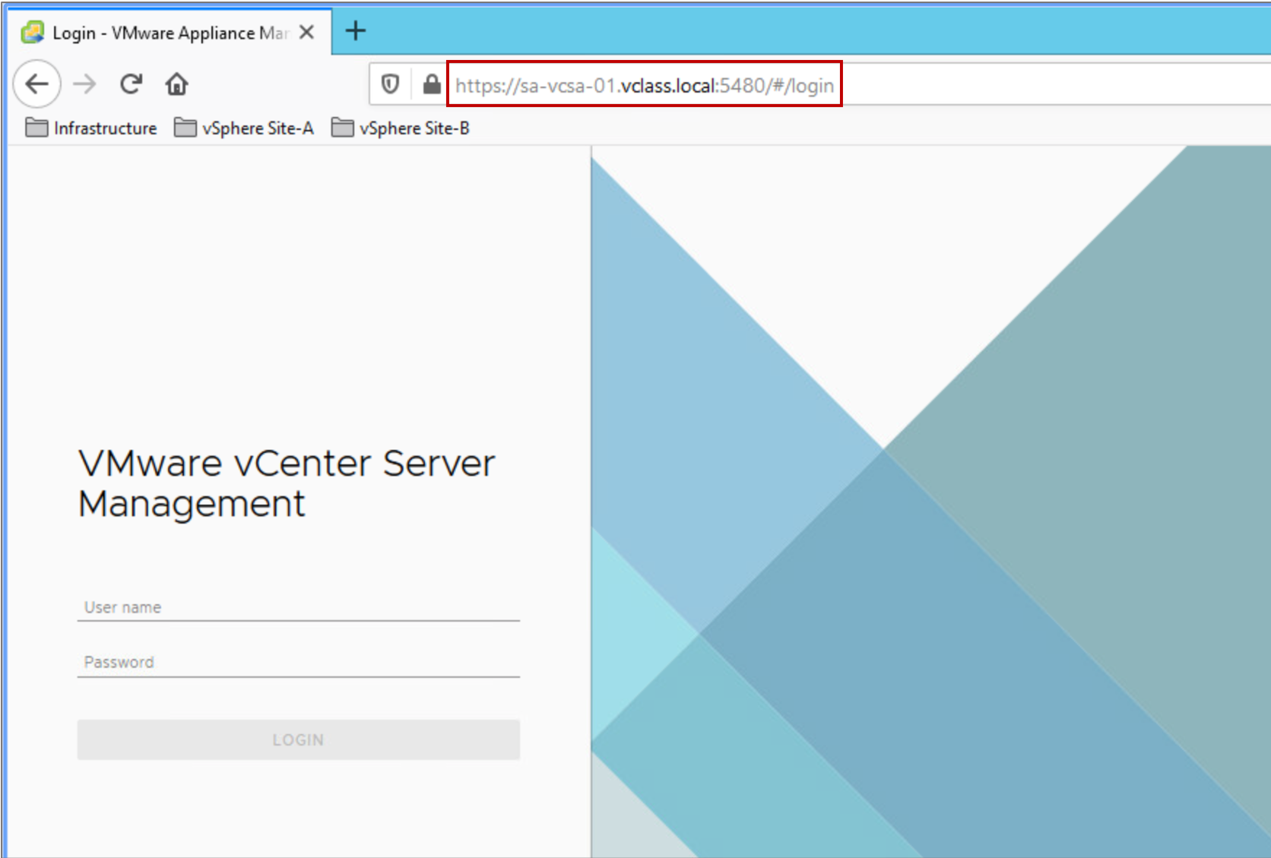
Task: Reload the page with the refresh icon
Action: 131,84
